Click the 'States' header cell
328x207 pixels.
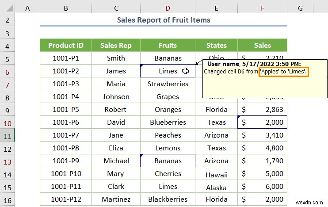tap(216, 45)
